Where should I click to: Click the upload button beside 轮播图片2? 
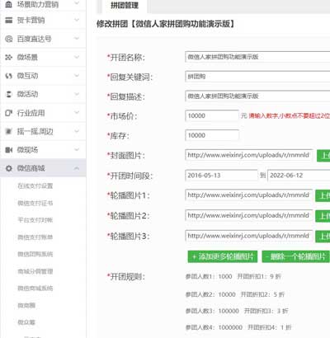pyautogui.click(x=323, y=216)
